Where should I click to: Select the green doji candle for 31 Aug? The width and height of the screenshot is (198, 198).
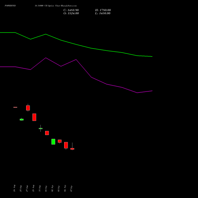click(x=41, y=128)
